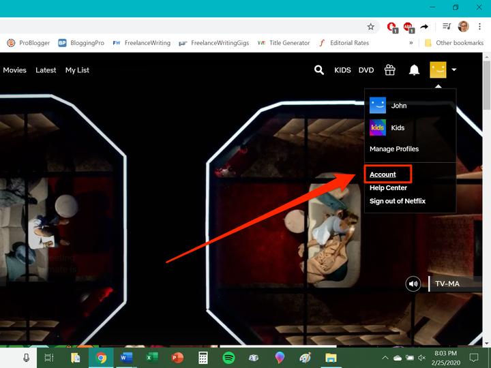Switch to Chrome in taskbar
491x368 pixels.
click(101, 358)
